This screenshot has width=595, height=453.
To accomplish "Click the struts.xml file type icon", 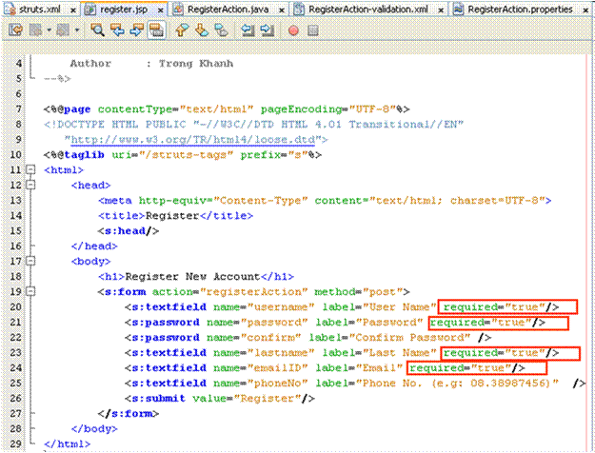I will 10,10.
